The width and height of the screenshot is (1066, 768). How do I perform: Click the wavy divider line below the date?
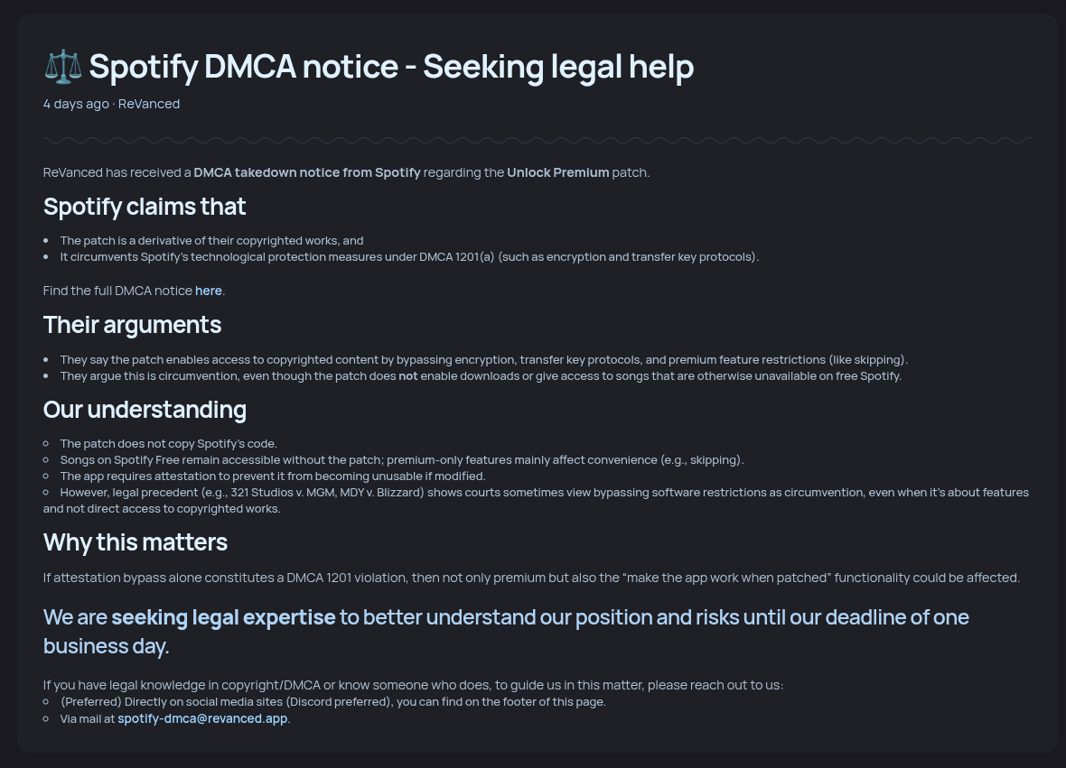tap(537, 140)
